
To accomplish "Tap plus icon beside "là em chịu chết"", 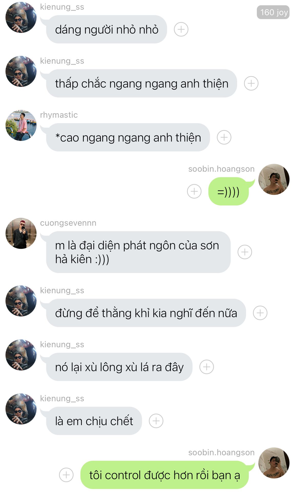I will click(x=156, y=421).
